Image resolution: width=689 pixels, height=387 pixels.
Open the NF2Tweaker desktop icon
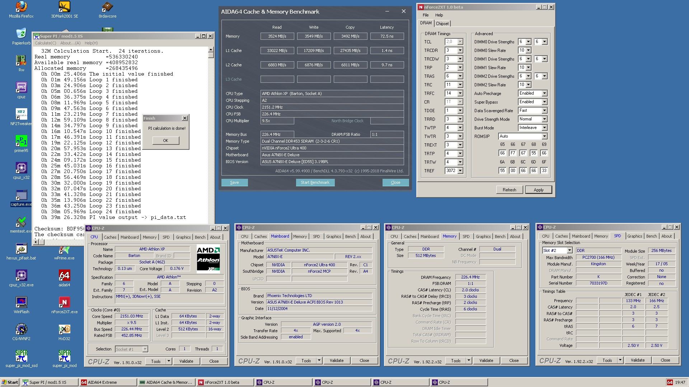pyautogui.click(x=21, y=117)
